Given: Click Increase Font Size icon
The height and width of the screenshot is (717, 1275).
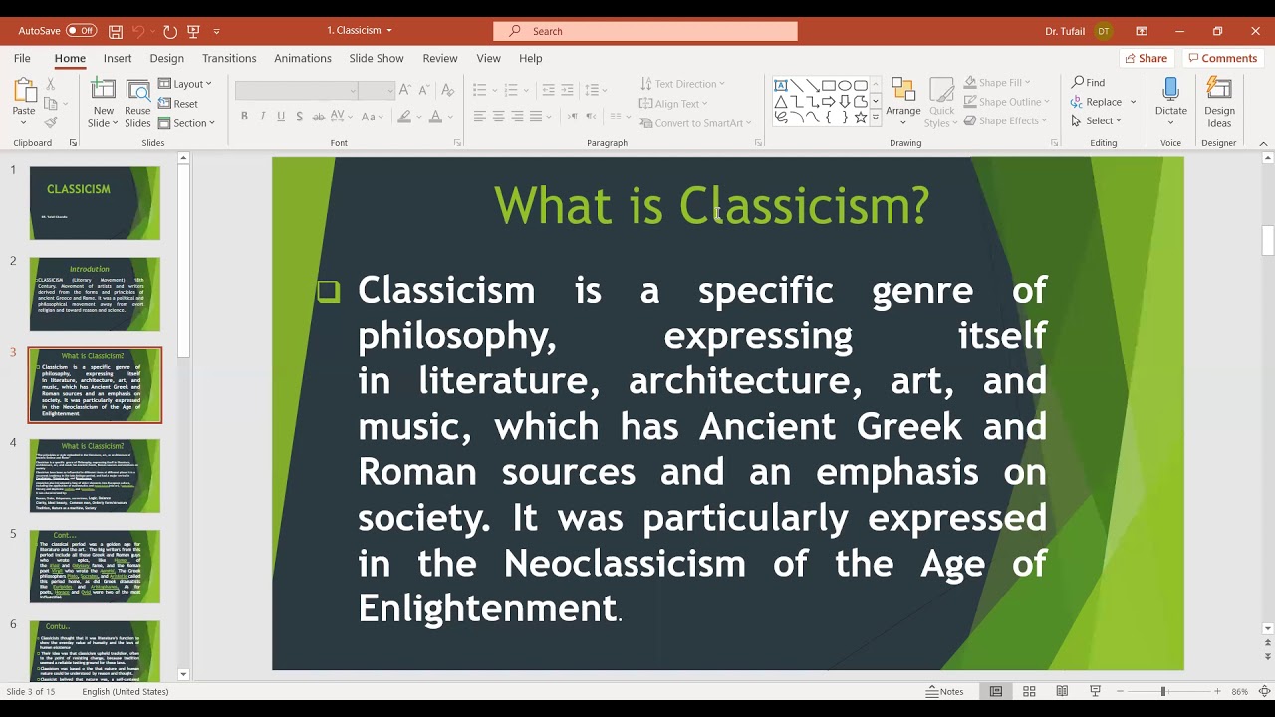Looking at the screenshot, I should pos(404,90).
